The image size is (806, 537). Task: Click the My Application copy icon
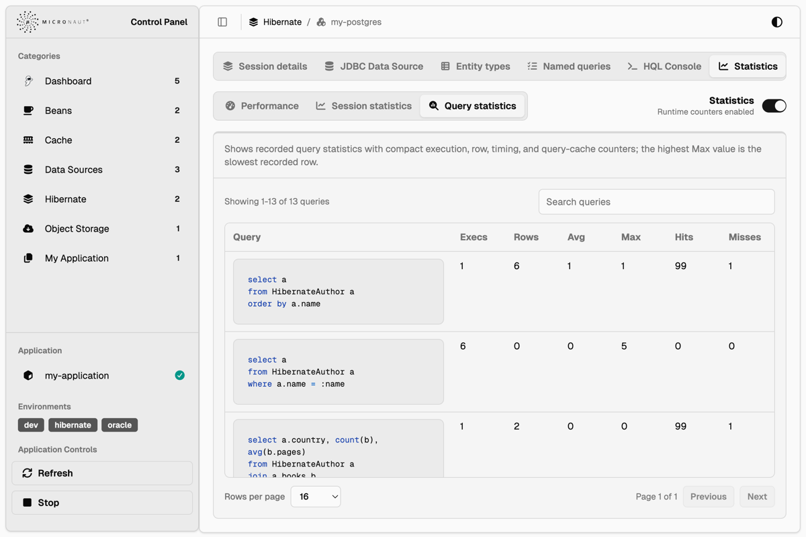[x=28, y=258]
